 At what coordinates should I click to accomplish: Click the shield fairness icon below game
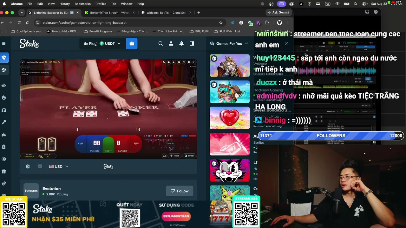click(x=40, y=166)
